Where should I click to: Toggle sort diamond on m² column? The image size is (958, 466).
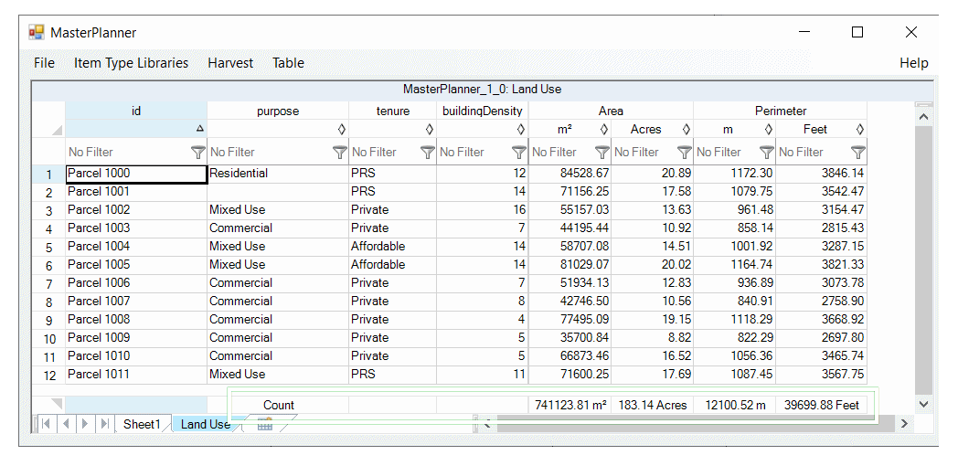604,129
